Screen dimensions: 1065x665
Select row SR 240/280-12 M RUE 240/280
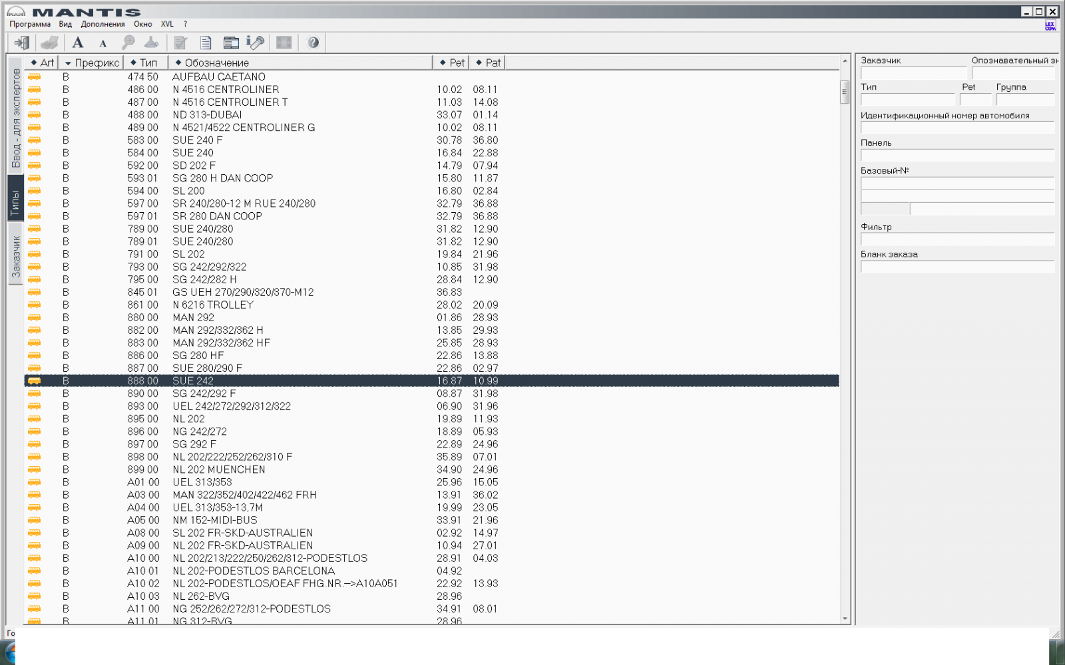(431, 203)
